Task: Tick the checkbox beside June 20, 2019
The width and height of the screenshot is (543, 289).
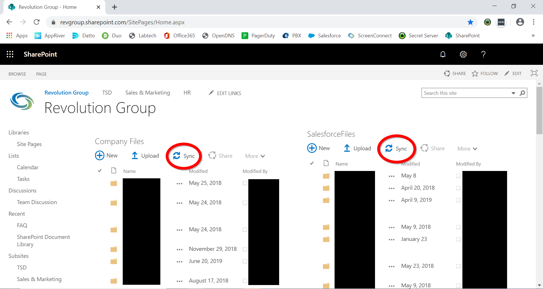Action: [x=245, y=261]
